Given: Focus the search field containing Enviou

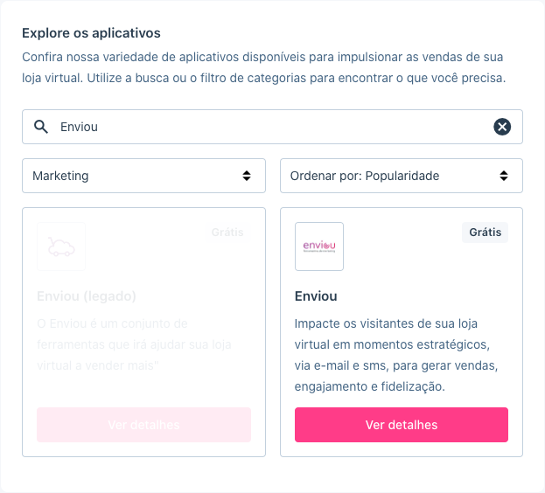Looking at the screenshot, I should 273,127.
